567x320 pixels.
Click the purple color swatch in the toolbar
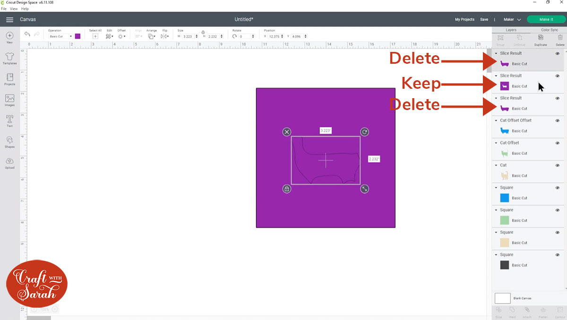[x=77, y=36]
